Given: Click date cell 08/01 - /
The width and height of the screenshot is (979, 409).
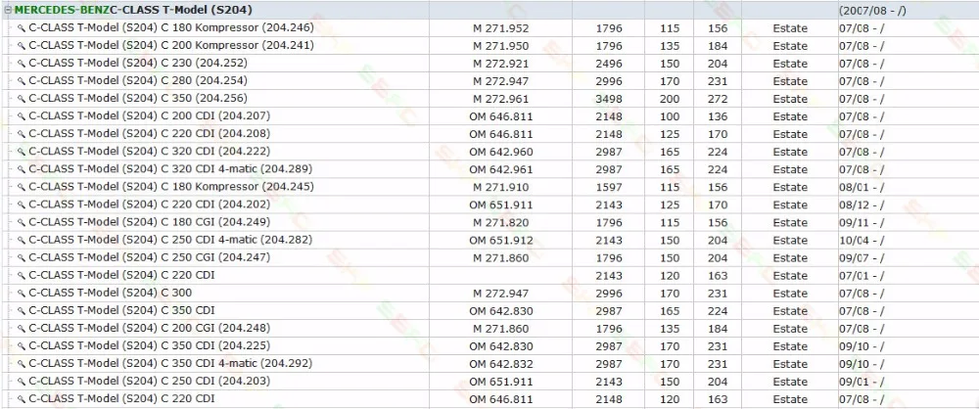Looking at the screenshot, I should tap(862, 187).
